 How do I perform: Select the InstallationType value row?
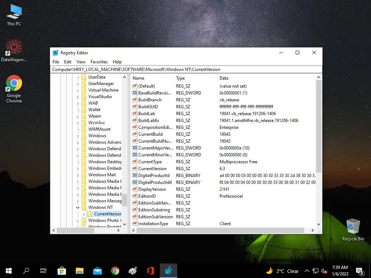[x=223, y=224]
